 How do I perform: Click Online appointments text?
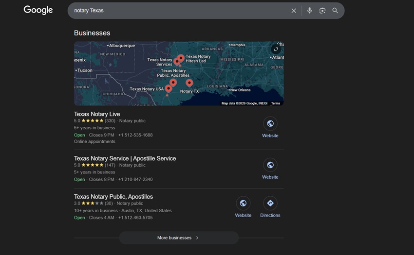coord(94,141)
